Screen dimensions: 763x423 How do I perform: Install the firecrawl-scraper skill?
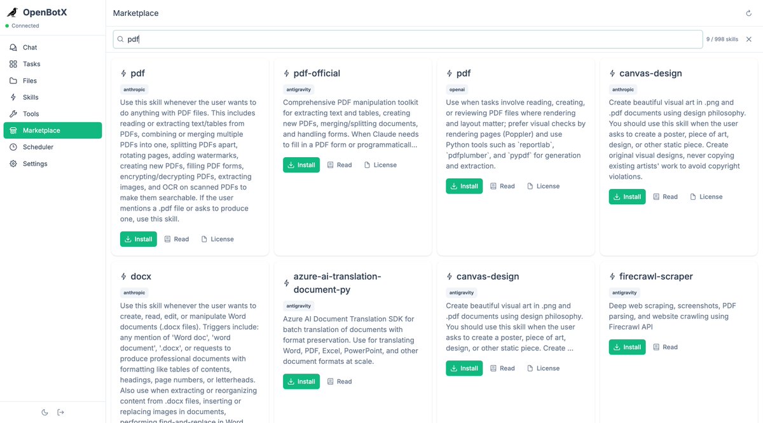[x=627, y=347]
